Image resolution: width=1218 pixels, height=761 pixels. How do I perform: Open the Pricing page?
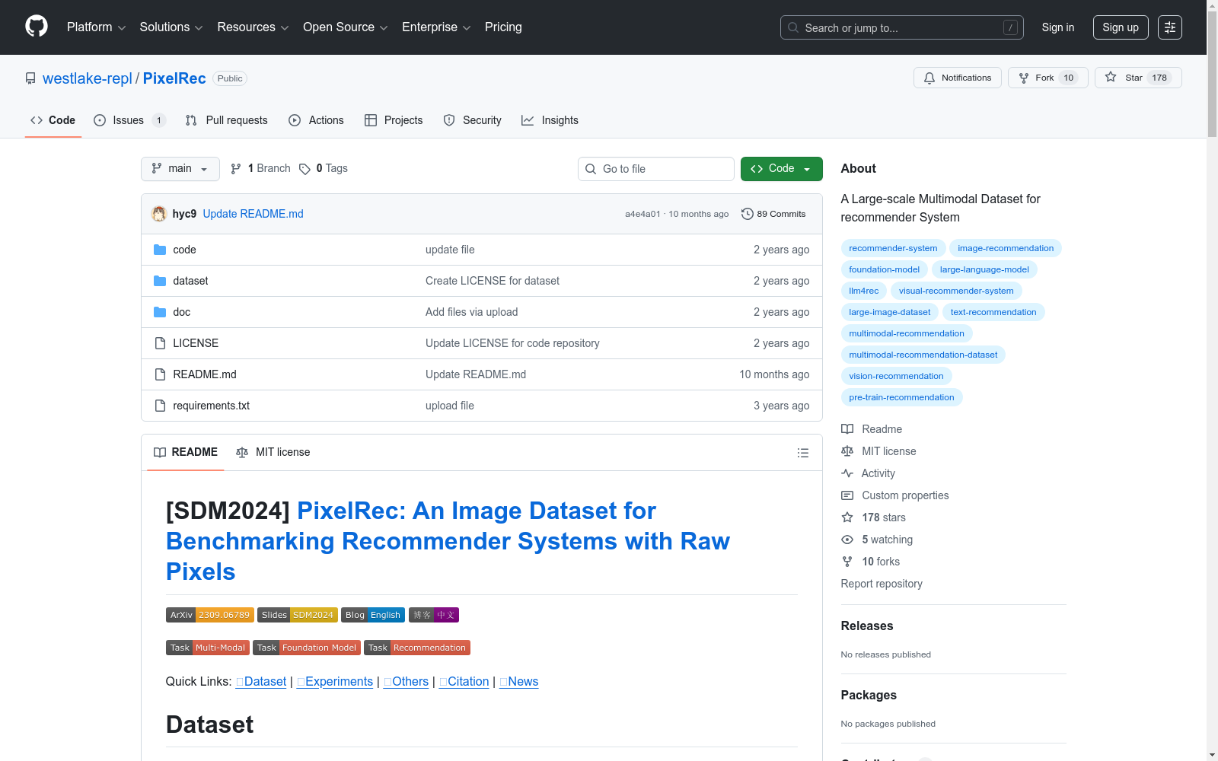click(503, 27)
